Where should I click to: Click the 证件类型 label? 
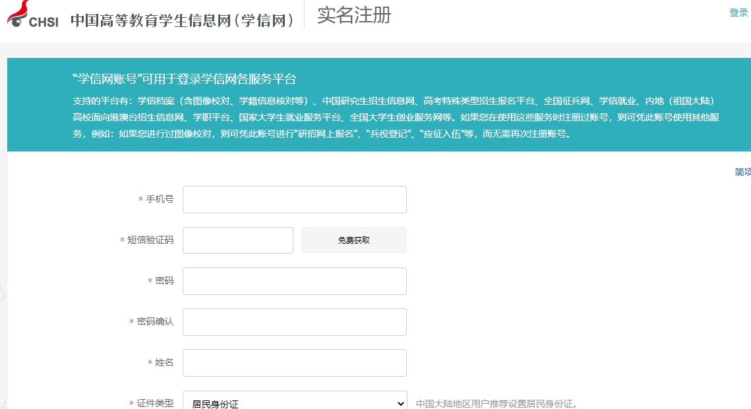point(155,403)
